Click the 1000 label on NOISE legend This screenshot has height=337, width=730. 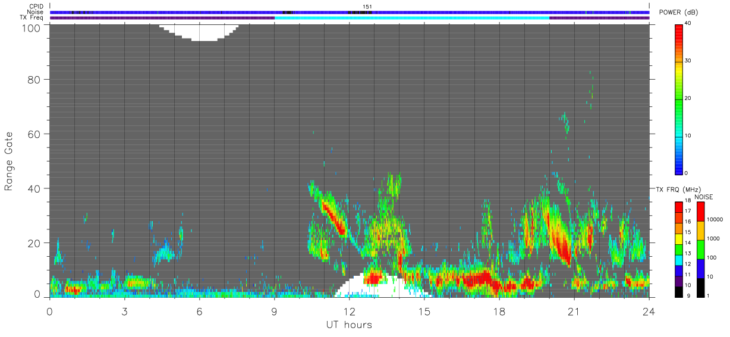tap(713, 238)
